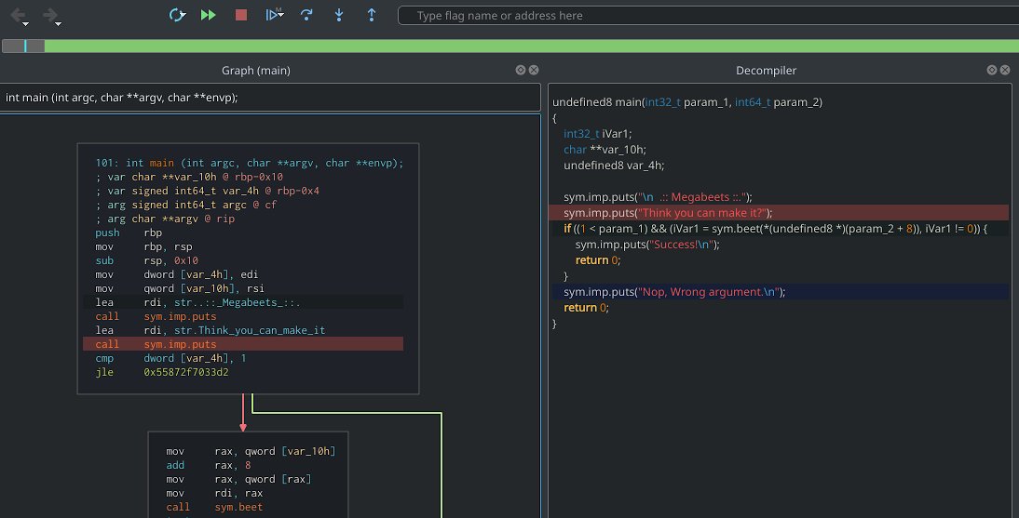
Task: Click the puts Megabeets decompiler line
Action: tap(658, 196)
